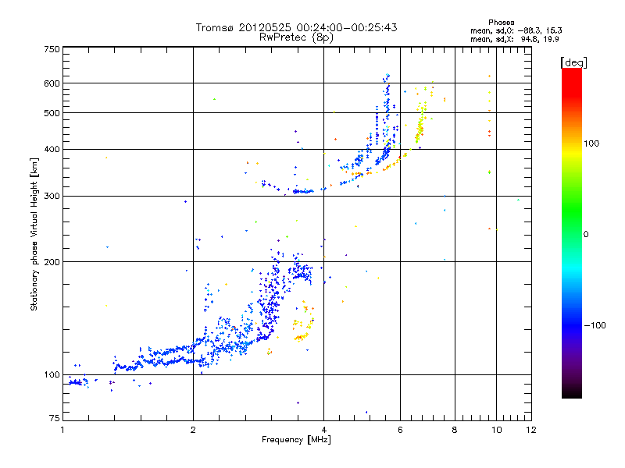Click the '10' x-axis tick label
This screenshot has height=468, width=625.
coord(497,430)
